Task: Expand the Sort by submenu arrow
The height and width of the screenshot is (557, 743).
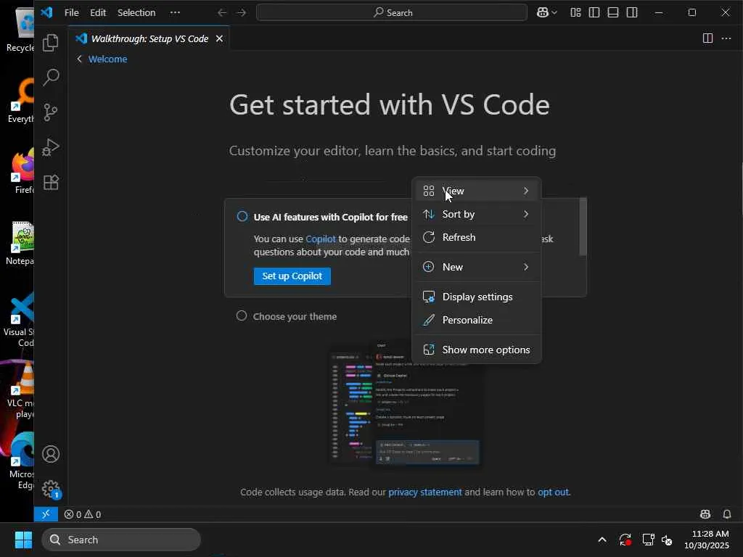Action: click(x=526, y=214)
